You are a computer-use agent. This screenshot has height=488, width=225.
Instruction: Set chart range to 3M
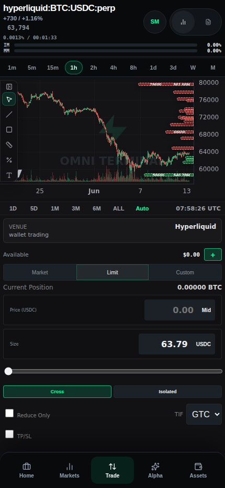(76, 208)
